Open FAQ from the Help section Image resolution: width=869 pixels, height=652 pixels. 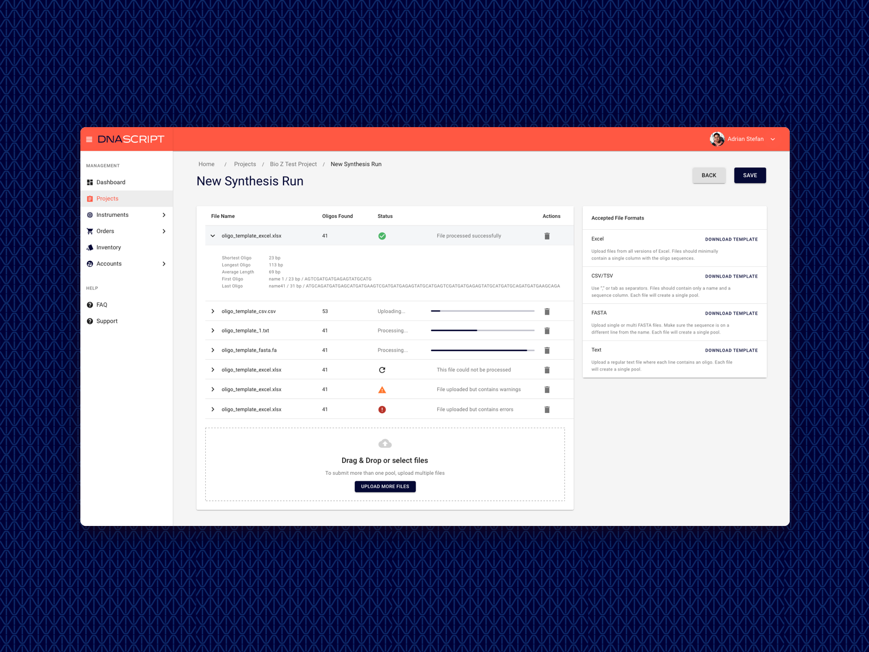point(102,305)
